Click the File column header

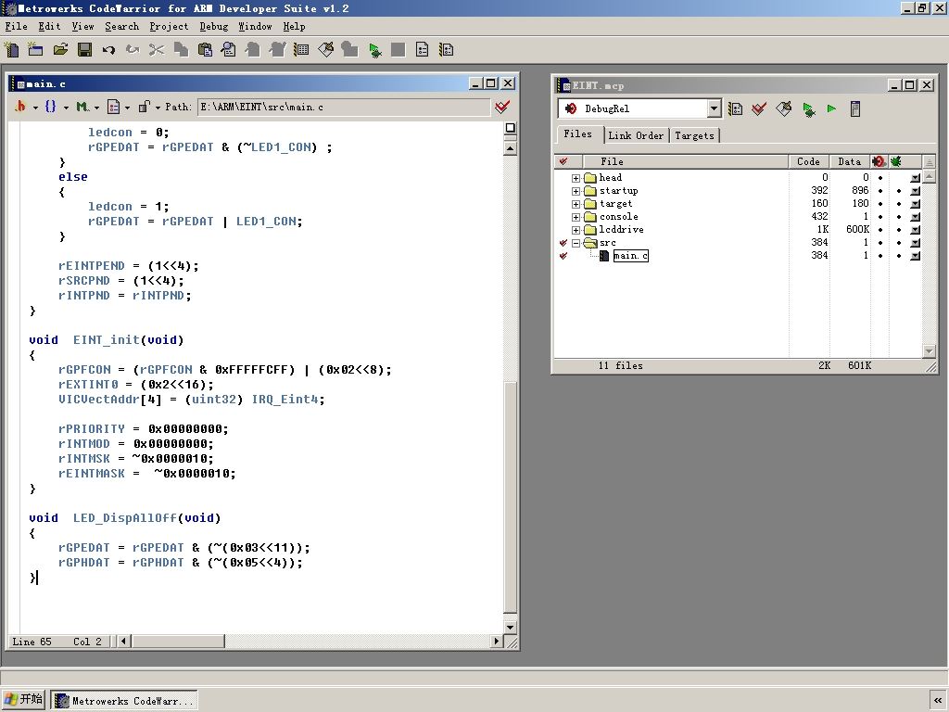(685, 161)
